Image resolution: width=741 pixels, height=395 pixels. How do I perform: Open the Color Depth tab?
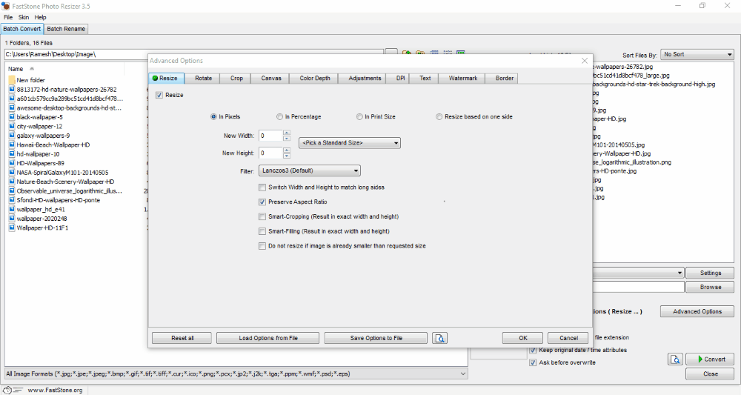315,78
